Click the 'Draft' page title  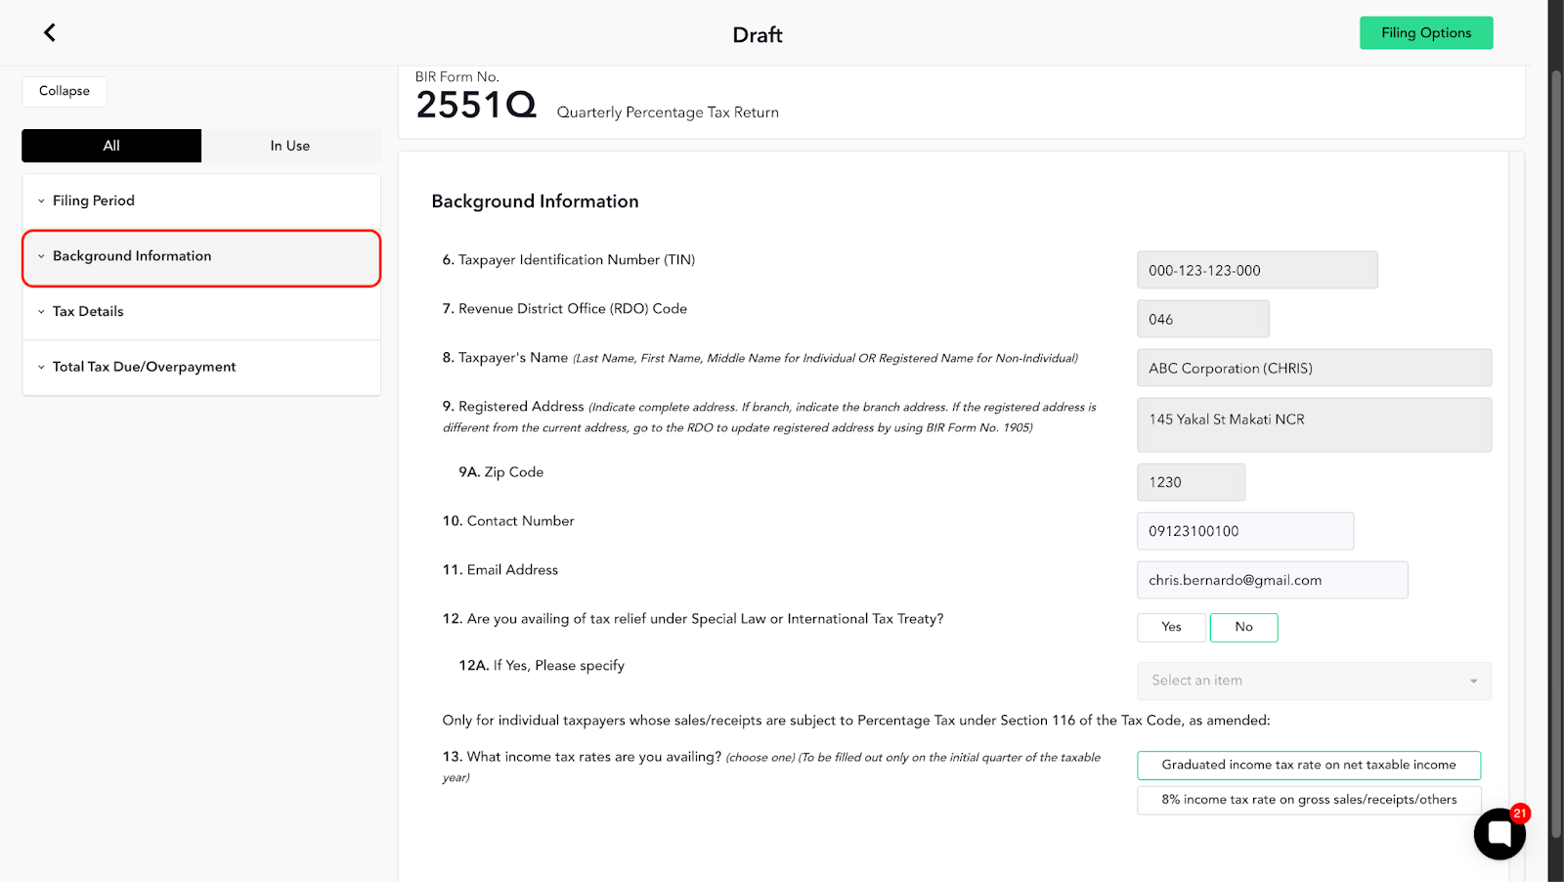[758, 35]
